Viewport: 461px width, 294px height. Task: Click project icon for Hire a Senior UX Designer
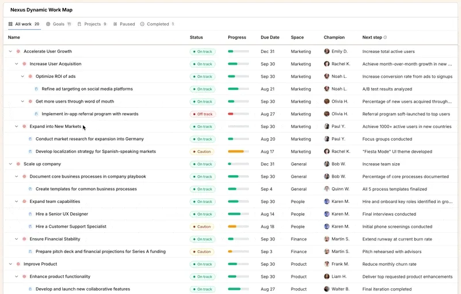tap(31, 214)
